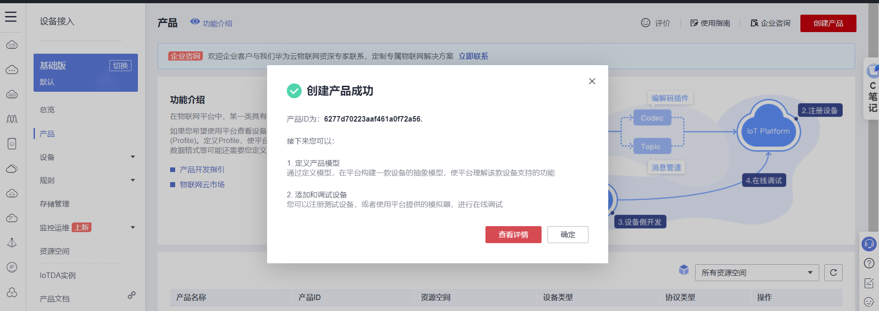The width and height of the screenshot is (879, 311).
Task: Open 企业咨询 in top bar
Action: pyautogui.click(x=771, y=23)
